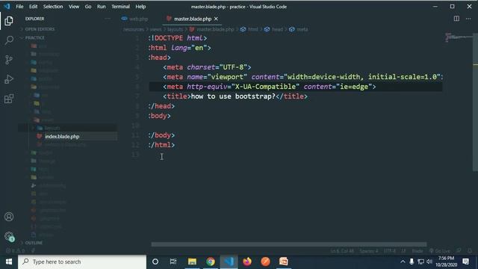478x269 pixels.
Task: Open the Run menu
Action: tap(102, 7)
